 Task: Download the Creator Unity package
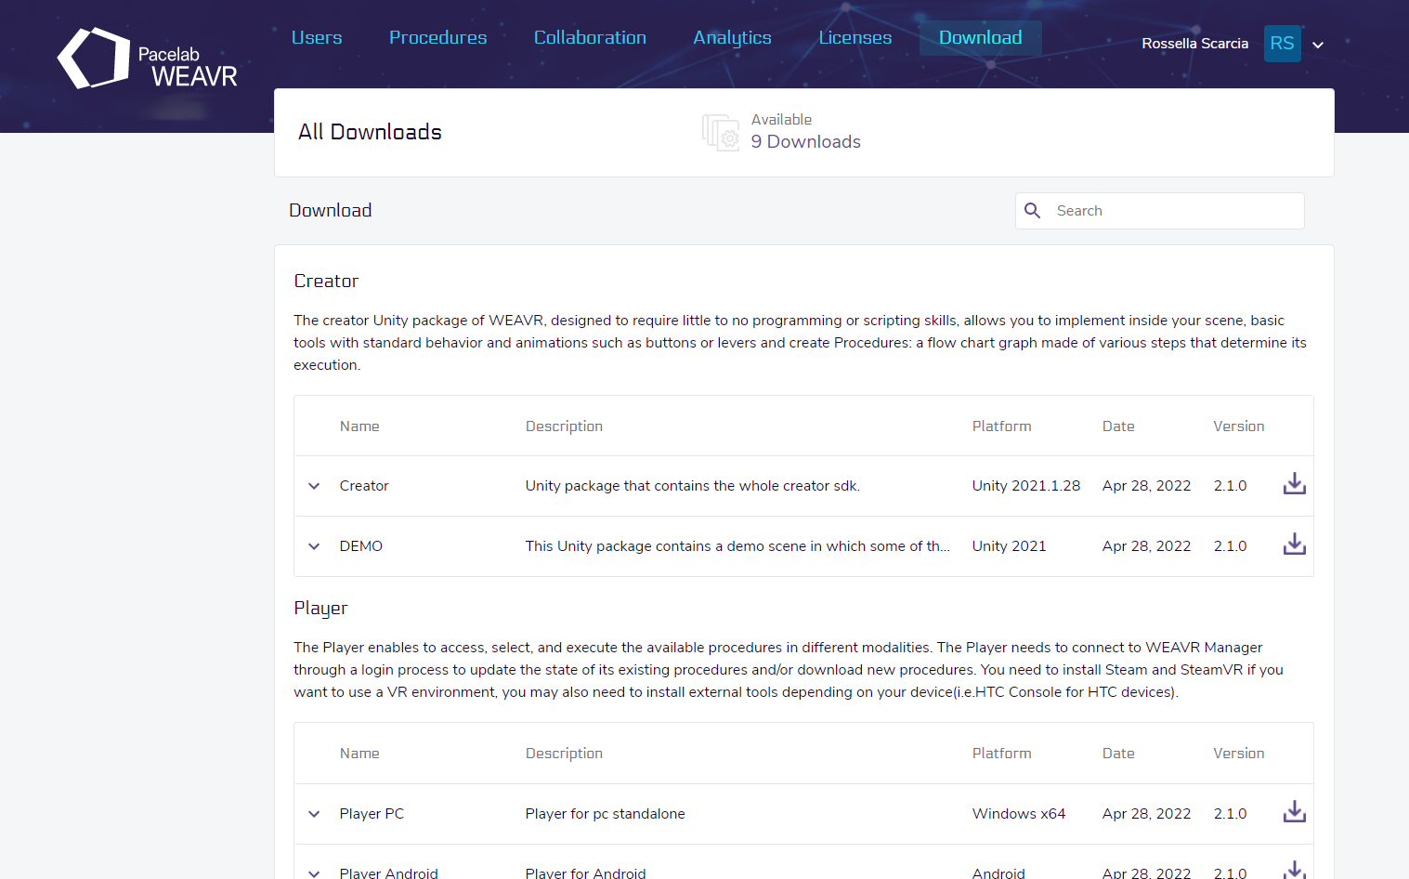click(x=1294, y=484)
